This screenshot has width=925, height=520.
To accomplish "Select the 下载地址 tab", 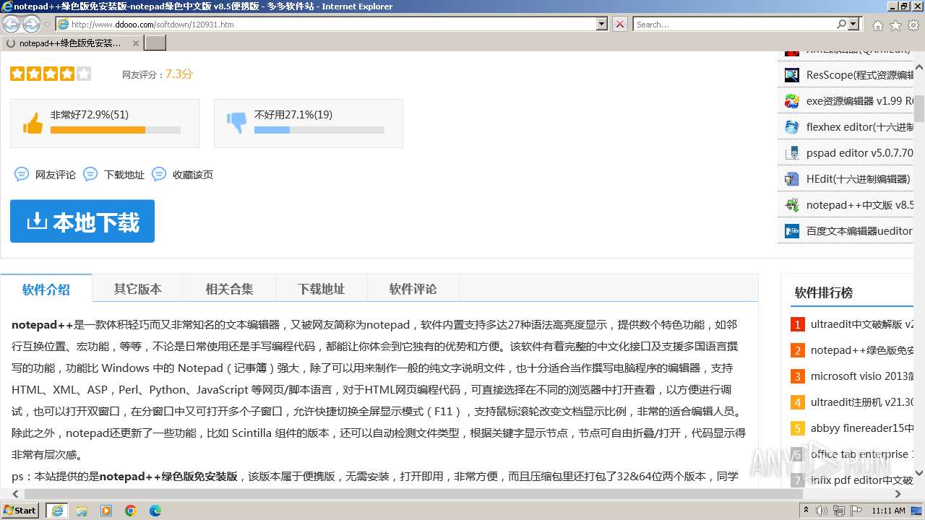I will click(x=321, y=289).
